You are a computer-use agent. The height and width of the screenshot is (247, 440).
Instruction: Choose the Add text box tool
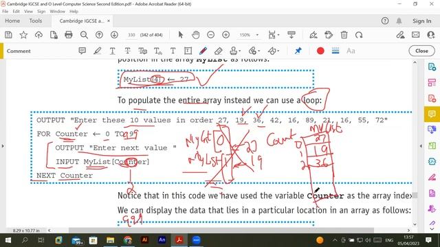188,51
